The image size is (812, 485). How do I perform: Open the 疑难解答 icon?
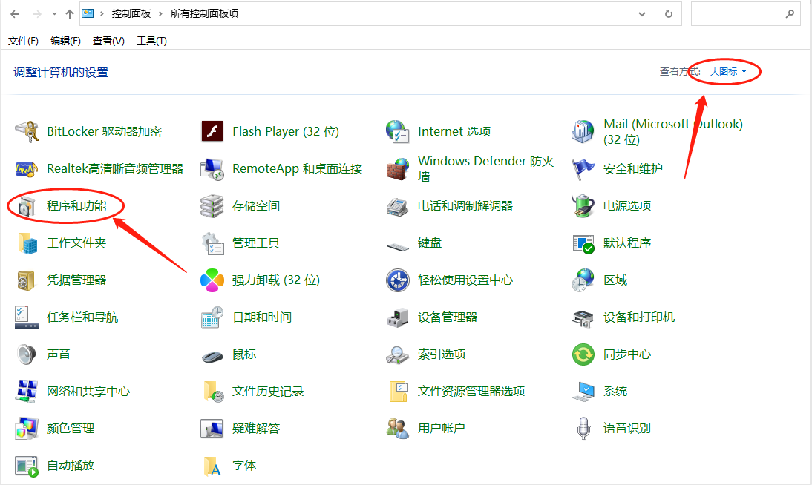click(x=212, y=429)
